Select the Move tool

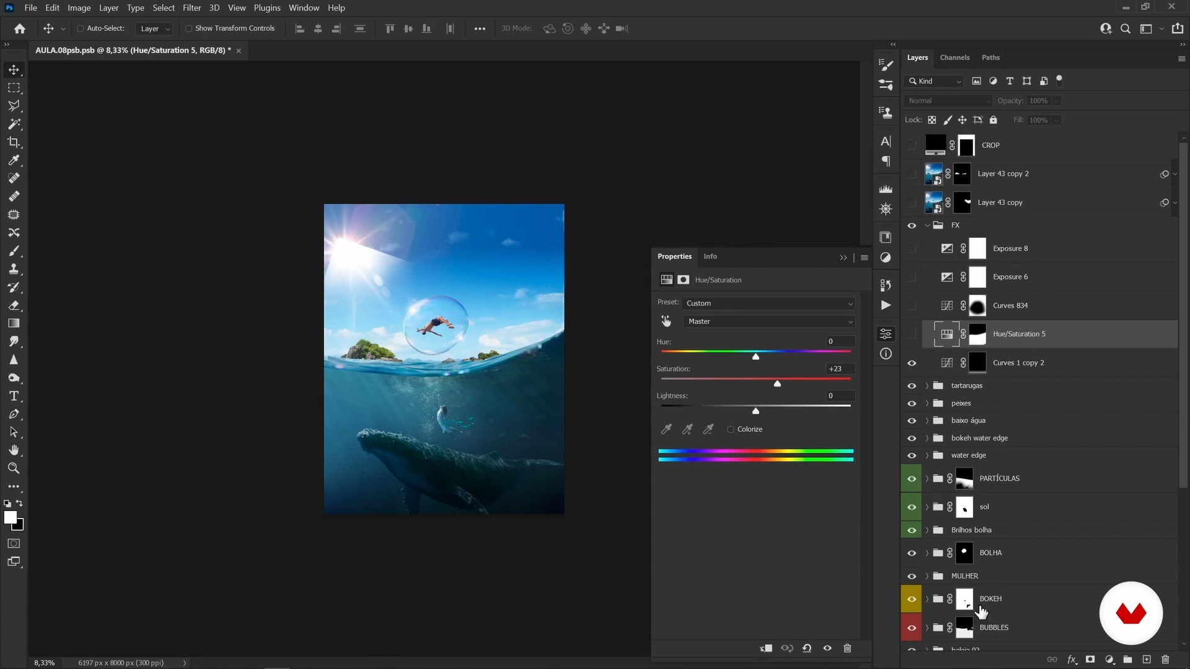coord(14,70)
